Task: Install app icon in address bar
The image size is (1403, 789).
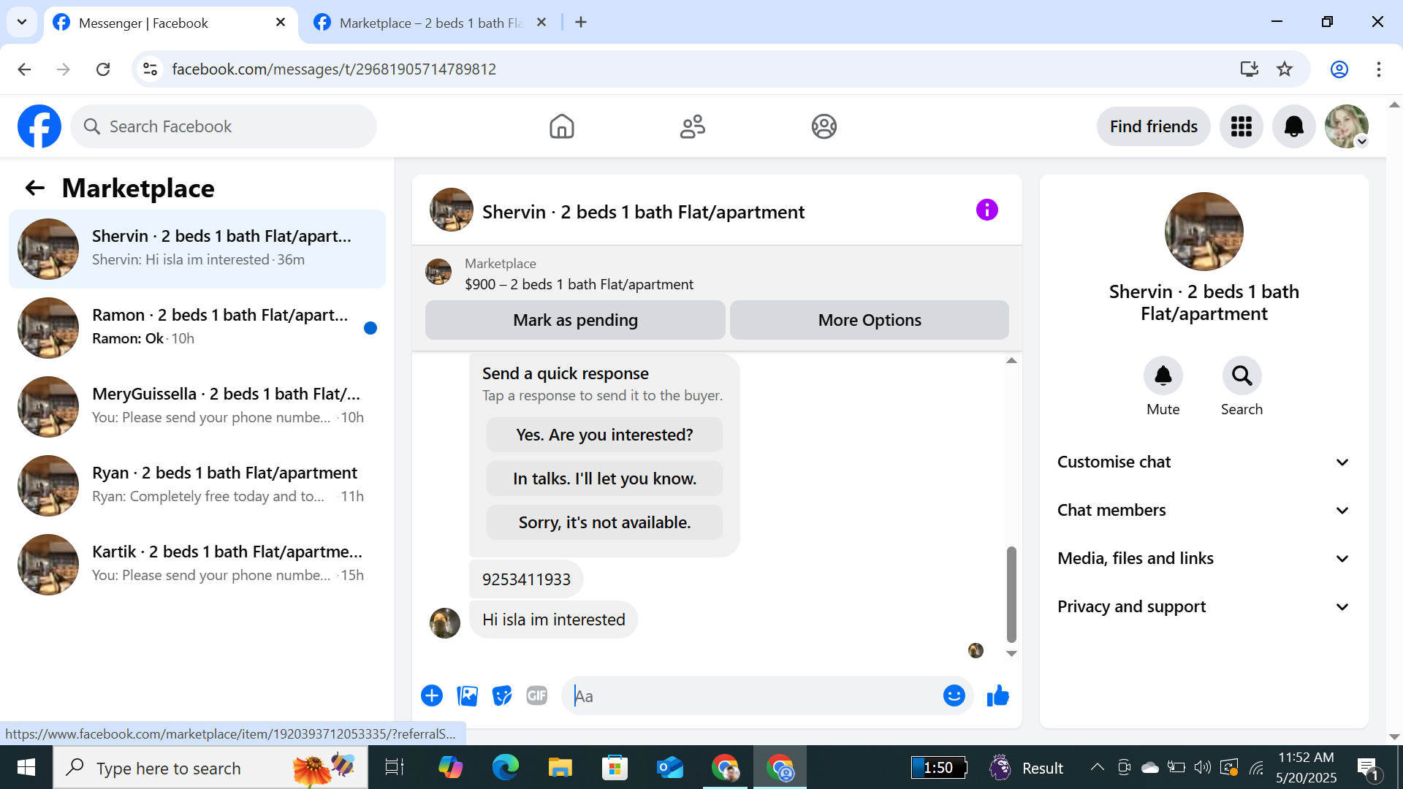Action: pos(1250,69)
